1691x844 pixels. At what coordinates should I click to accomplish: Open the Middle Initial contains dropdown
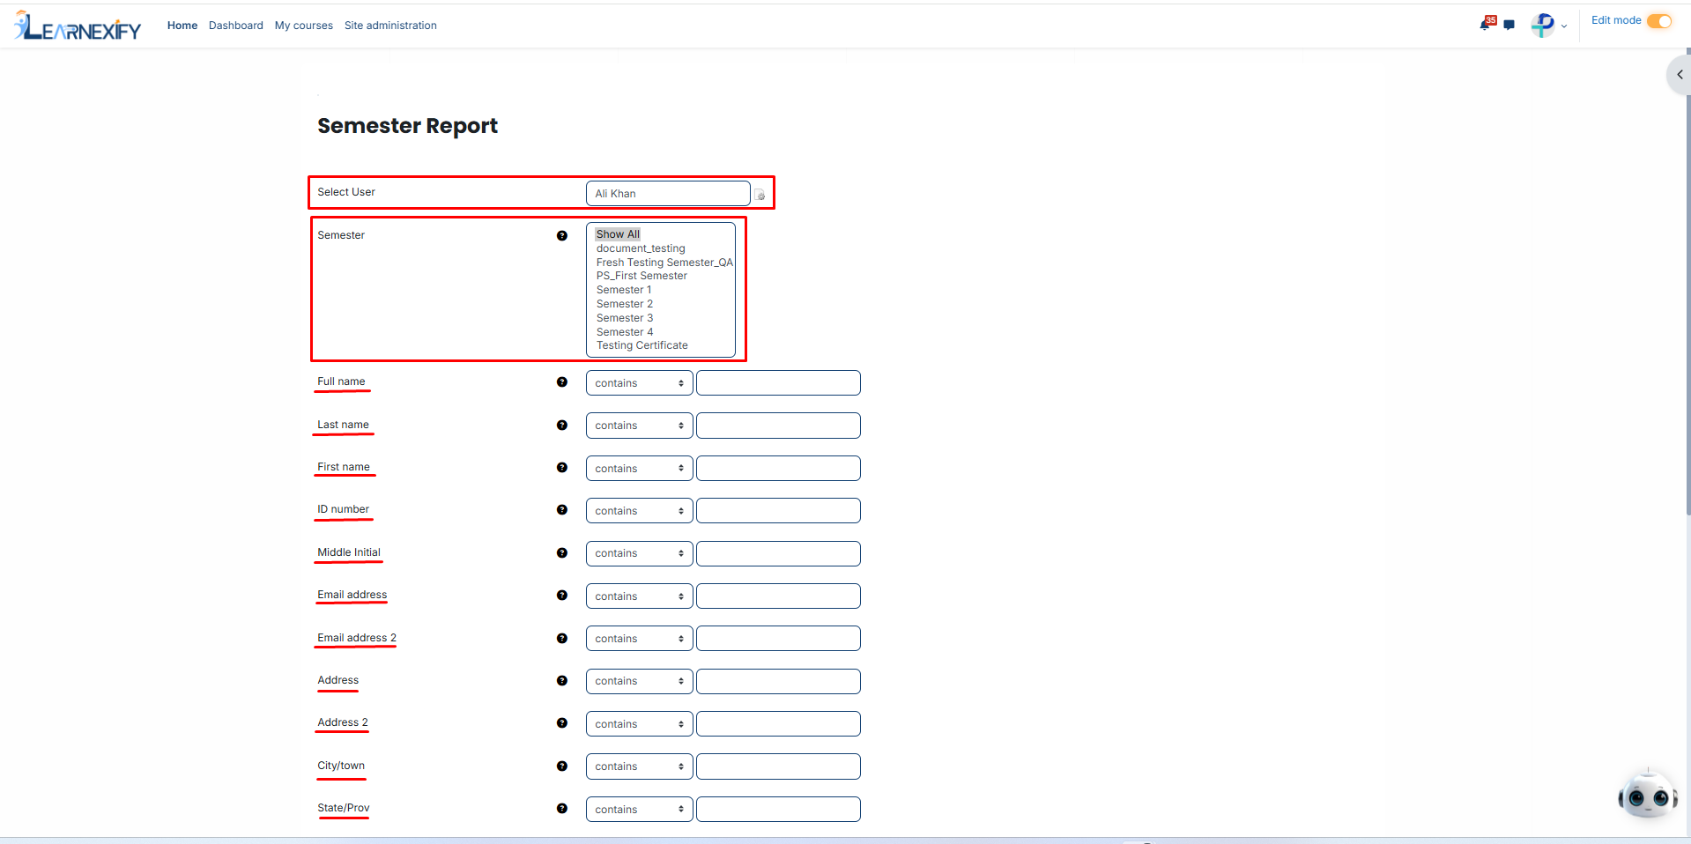pos(639,553)
